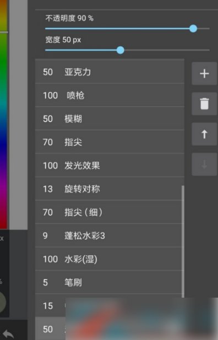The height and width of the screenshot is (340, 218).
Task: Add a new brush with plus button
Action: coord(204,74)
